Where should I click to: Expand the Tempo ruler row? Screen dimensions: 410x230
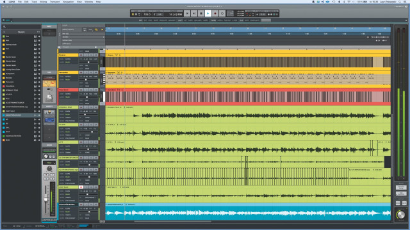click(104, 37)
